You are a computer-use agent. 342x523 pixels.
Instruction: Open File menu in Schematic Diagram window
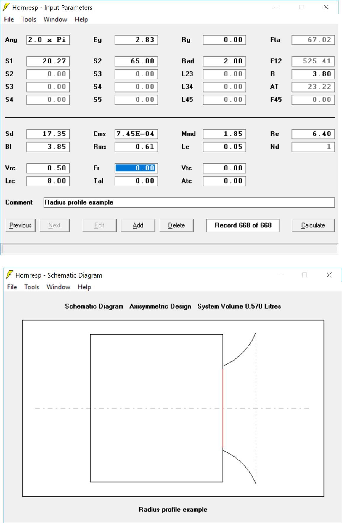[x=12, y=287]
